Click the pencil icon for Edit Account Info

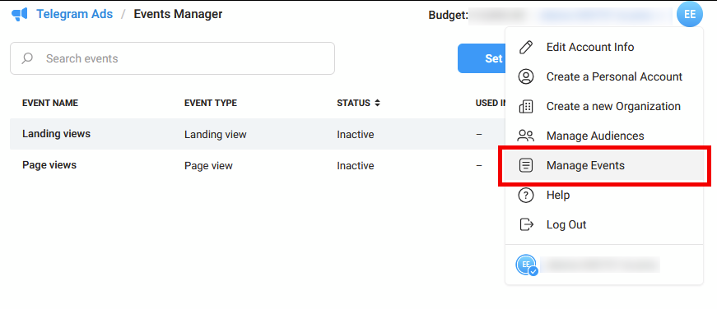pyautogui.click(x=526, y=47)
